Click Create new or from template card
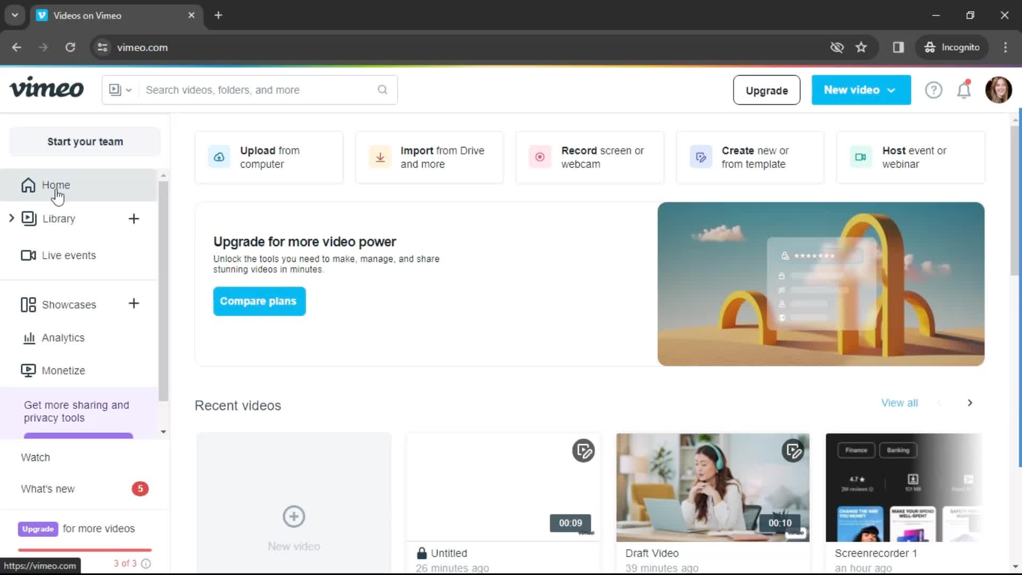This screenshot has height=575, width=1022. (x=750, y=158)
